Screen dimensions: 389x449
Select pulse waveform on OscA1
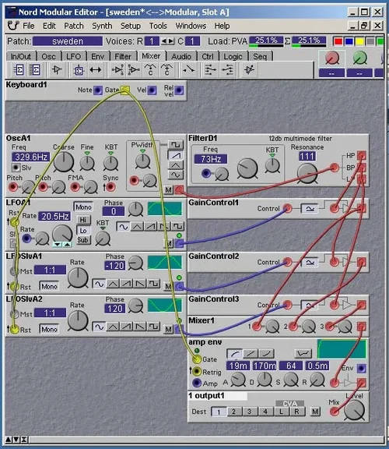pos(176,145)
